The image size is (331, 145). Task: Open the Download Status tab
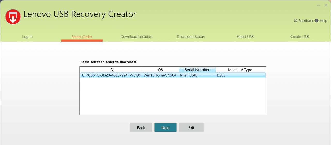191,37
